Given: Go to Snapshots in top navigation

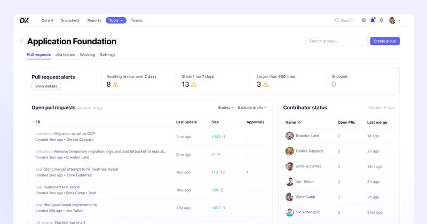Looking at the screenshot, I should point(70,20).
